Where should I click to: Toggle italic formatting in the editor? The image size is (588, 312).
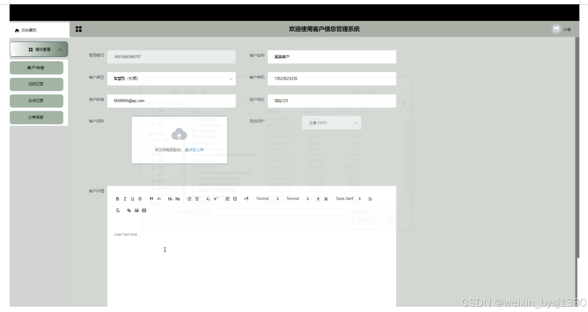[x=125, y=199]
